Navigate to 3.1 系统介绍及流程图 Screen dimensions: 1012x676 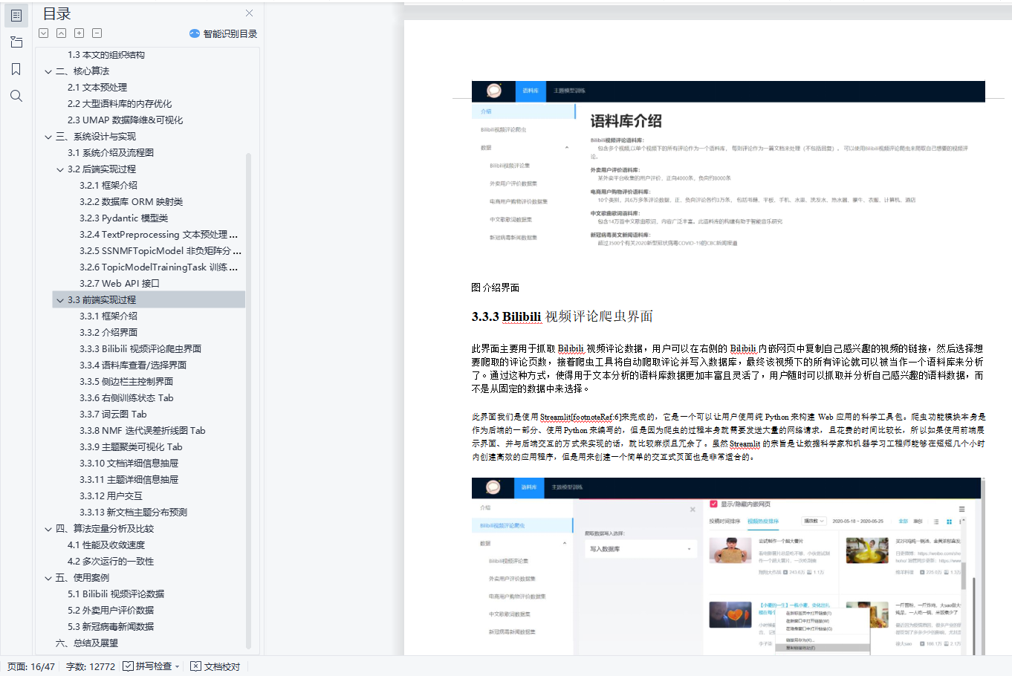point(111,153)
